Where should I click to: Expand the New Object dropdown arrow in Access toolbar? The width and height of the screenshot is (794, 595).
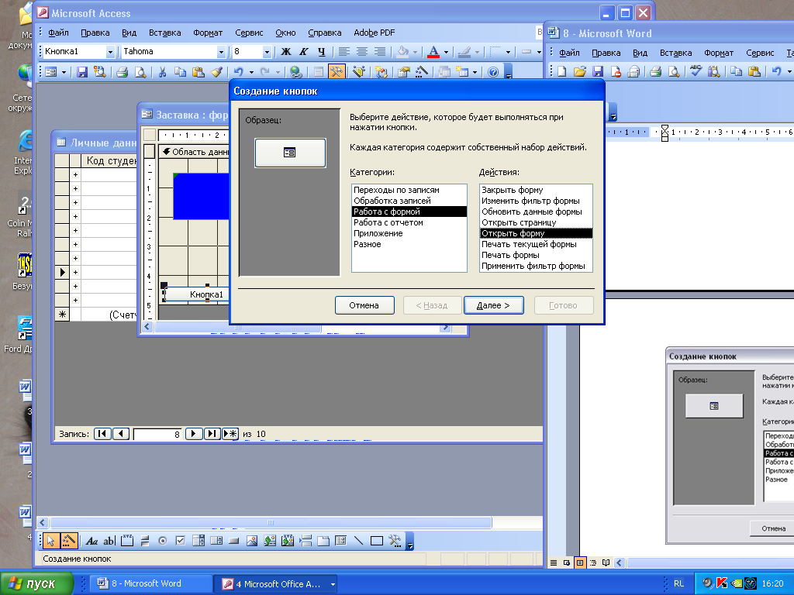click(475, 72)
